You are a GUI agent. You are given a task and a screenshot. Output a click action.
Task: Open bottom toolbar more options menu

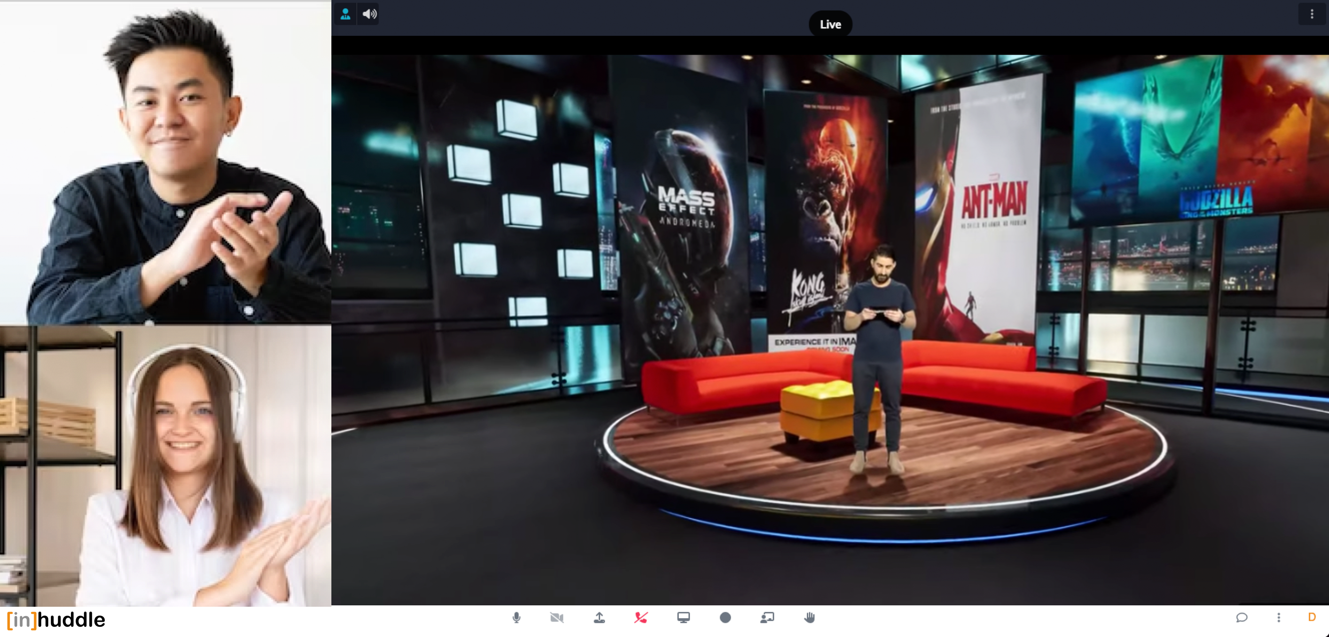click(x=1279, y=618)
